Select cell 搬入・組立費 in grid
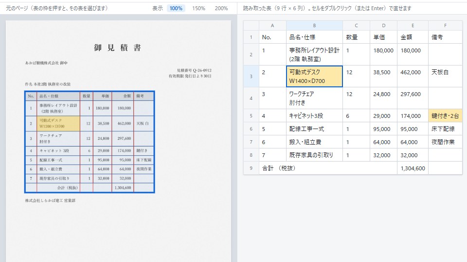Image resolution: width=467 pixels, height=262 pixels. 315,142
